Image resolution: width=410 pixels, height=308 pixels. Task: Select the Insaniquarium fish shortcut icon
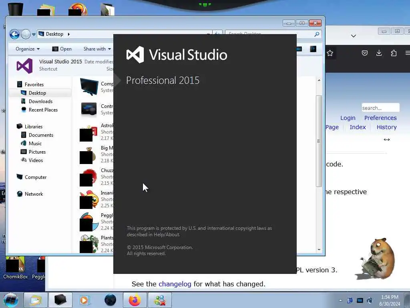click(89, 200)
